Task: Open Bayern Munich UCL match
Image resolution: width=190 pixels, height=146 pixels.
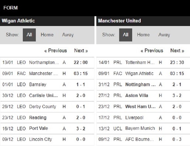Action: click(140, 128)
